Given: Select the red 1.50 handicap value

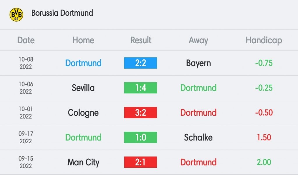Looking at the screenshot, I should [264, 137].
